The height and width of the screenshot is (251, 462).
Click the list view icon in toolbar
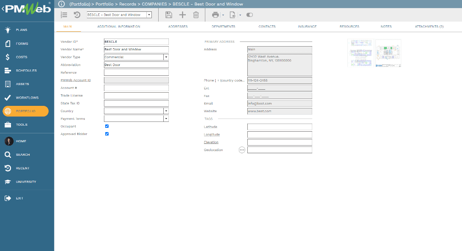coord(64,15)
